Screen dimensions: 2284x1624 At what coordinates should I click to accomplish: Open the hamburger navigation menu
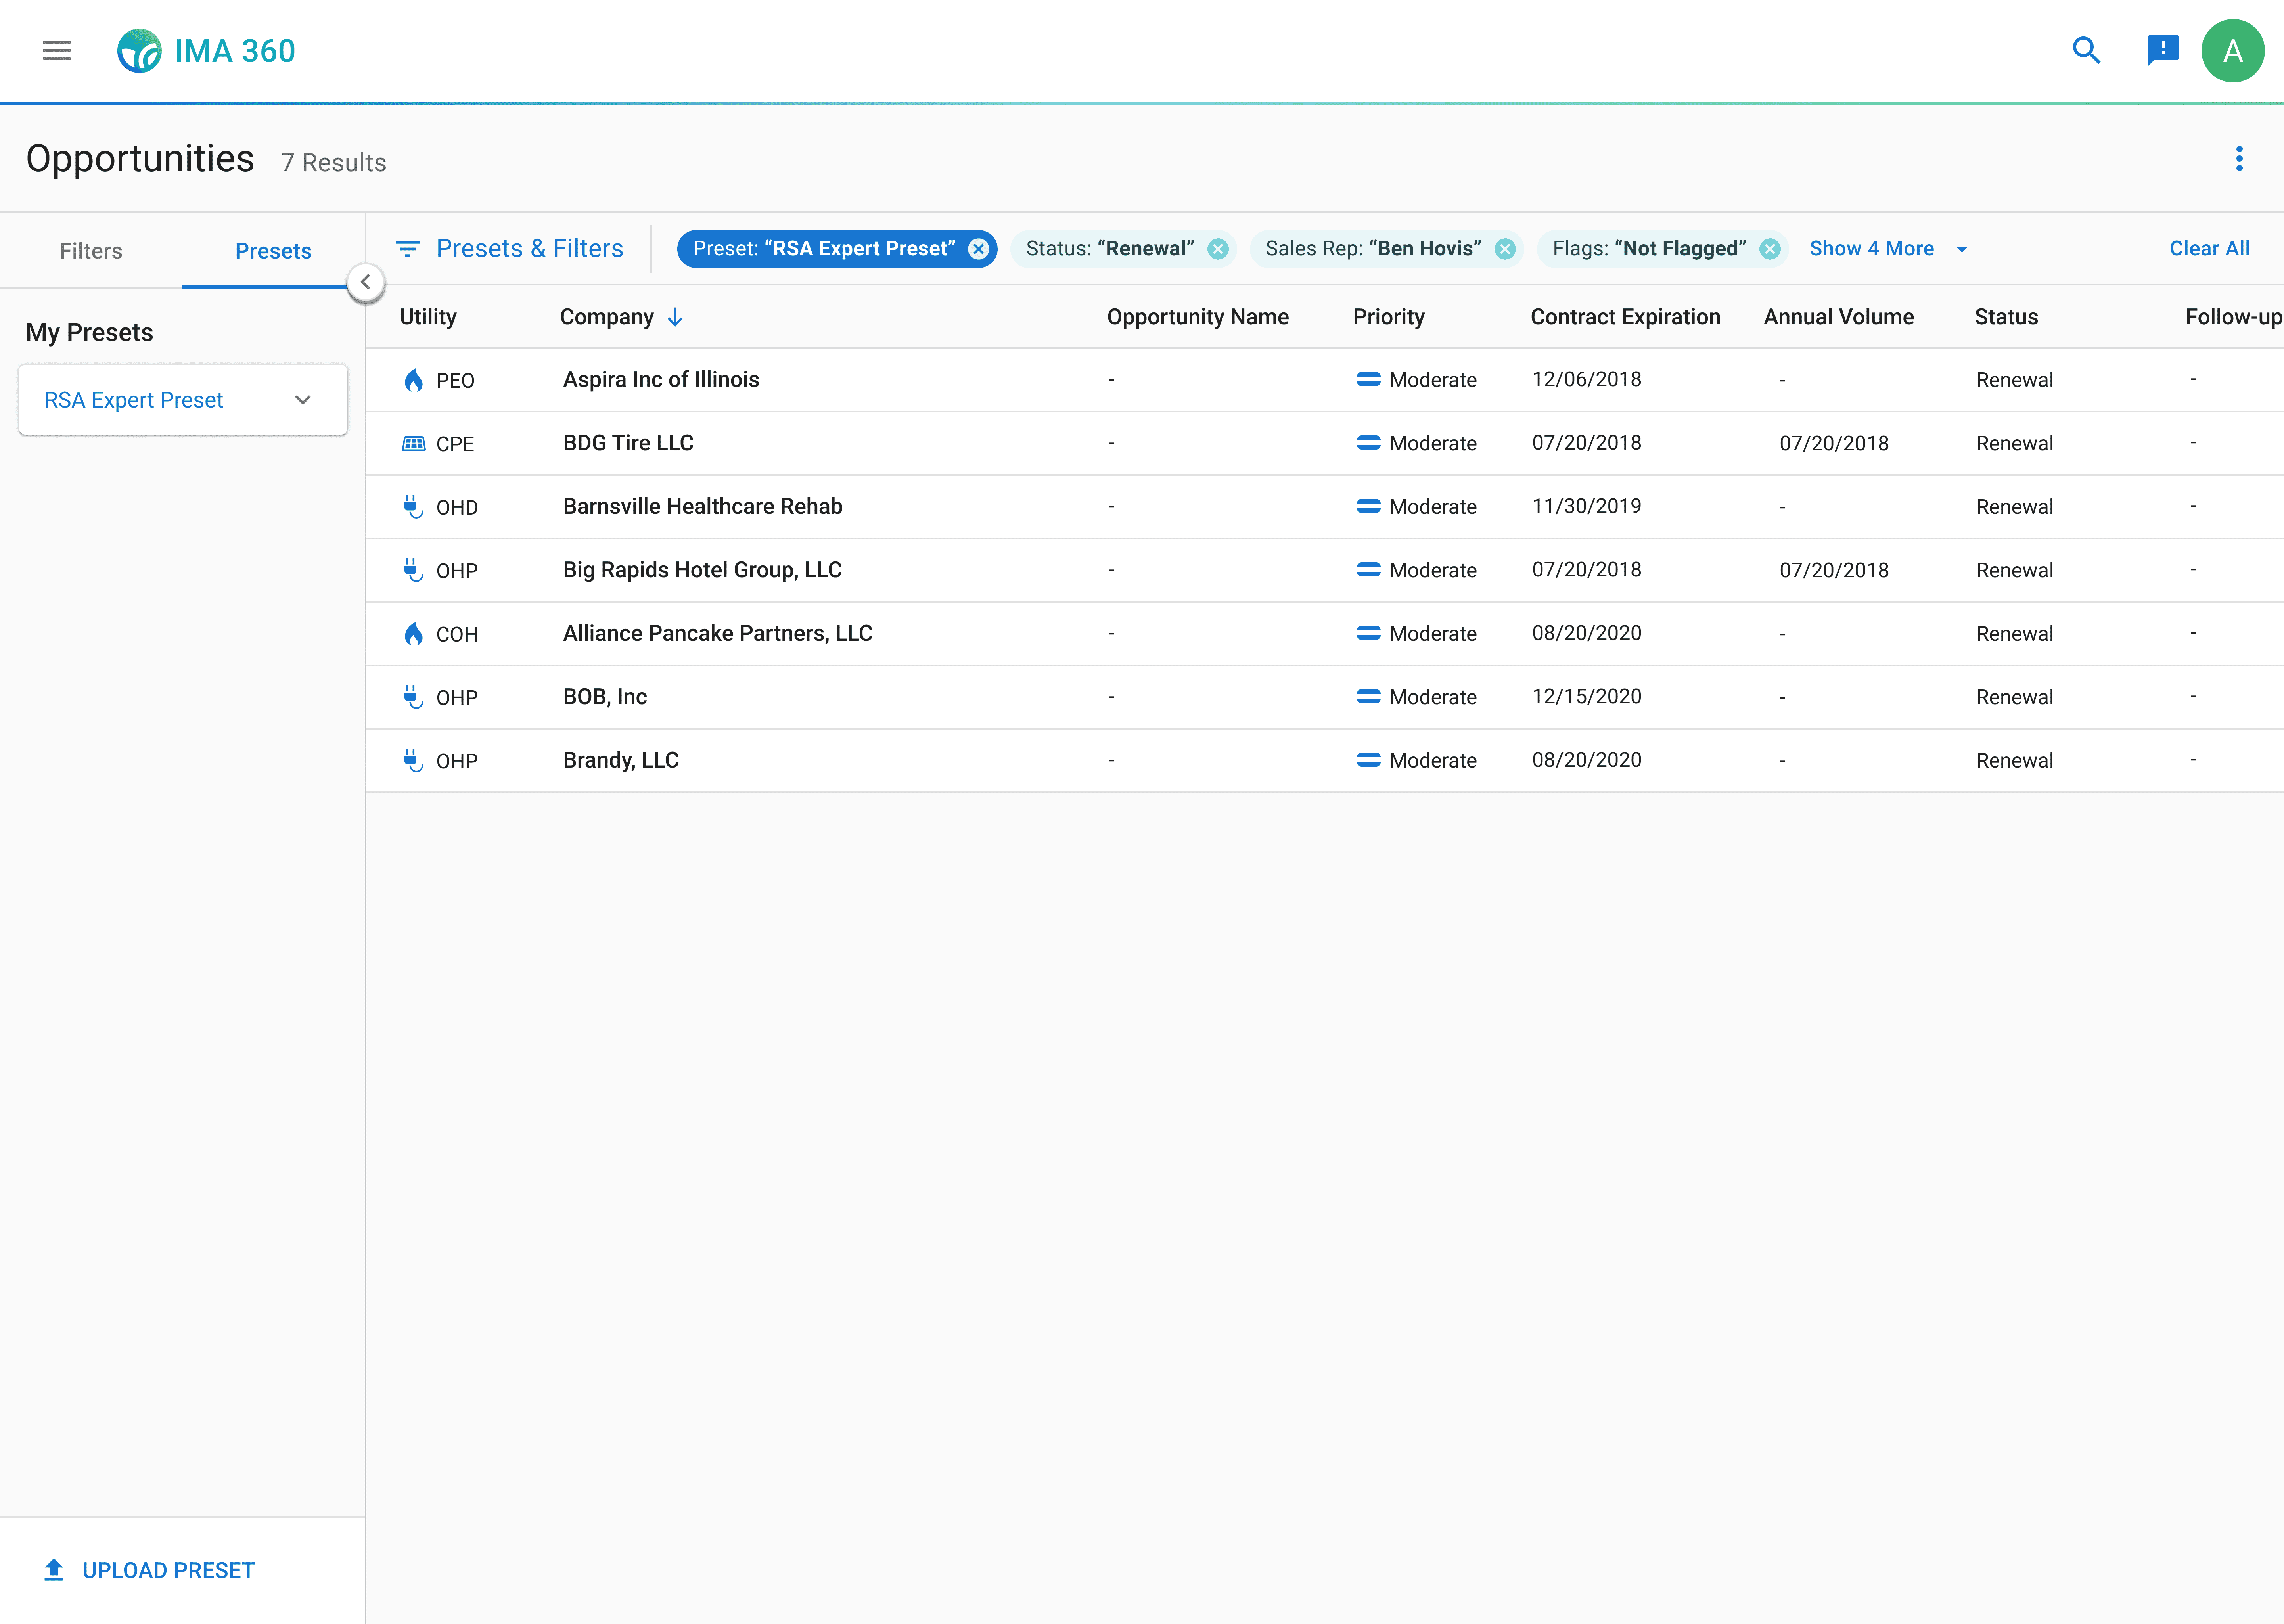click(x=57, y=51)
